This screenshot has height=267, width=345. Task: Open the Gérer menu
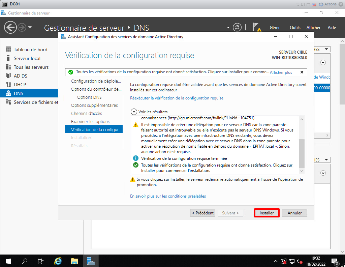coord(275,28)
